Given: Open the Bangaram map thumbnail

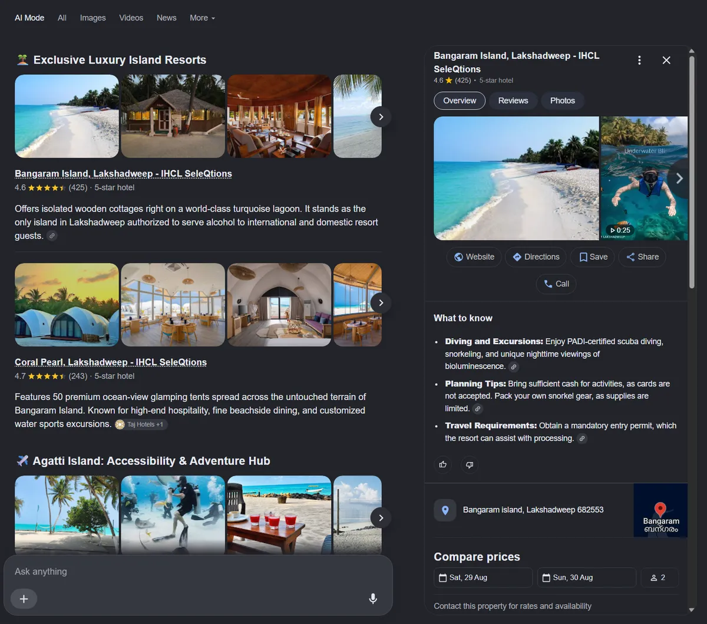Looking at the screenshot, I should point(660,510).
